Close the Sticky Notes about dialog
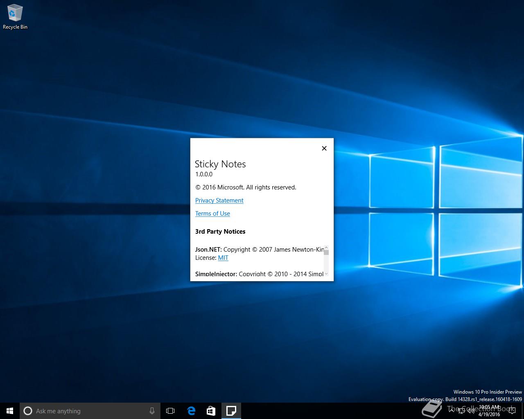 [324, 148]
